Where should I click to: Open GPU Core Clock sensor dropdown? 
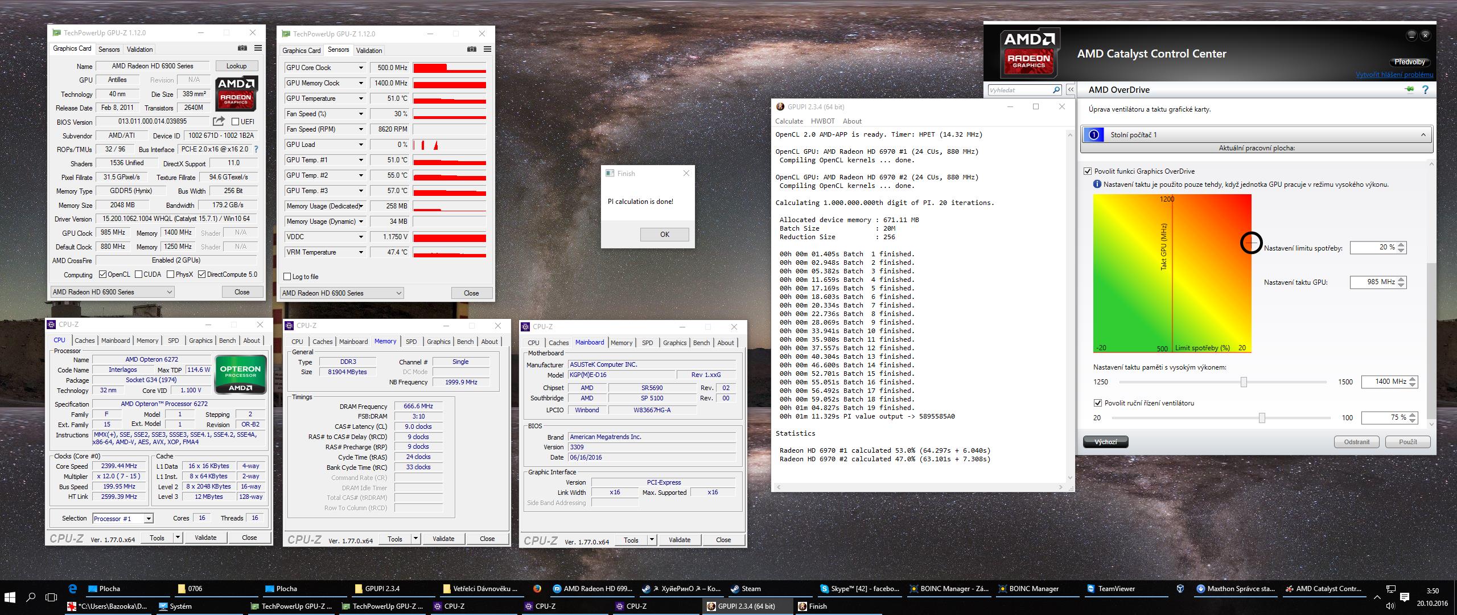361,67
